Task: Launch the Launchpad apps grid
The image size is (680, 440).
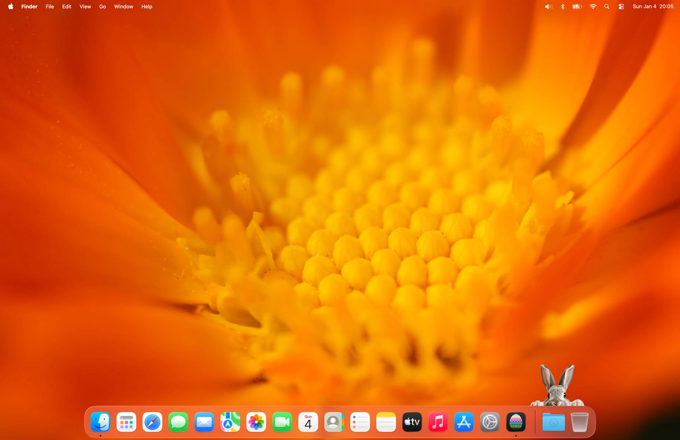Action: pyautogui.click(x=126, y=422)
